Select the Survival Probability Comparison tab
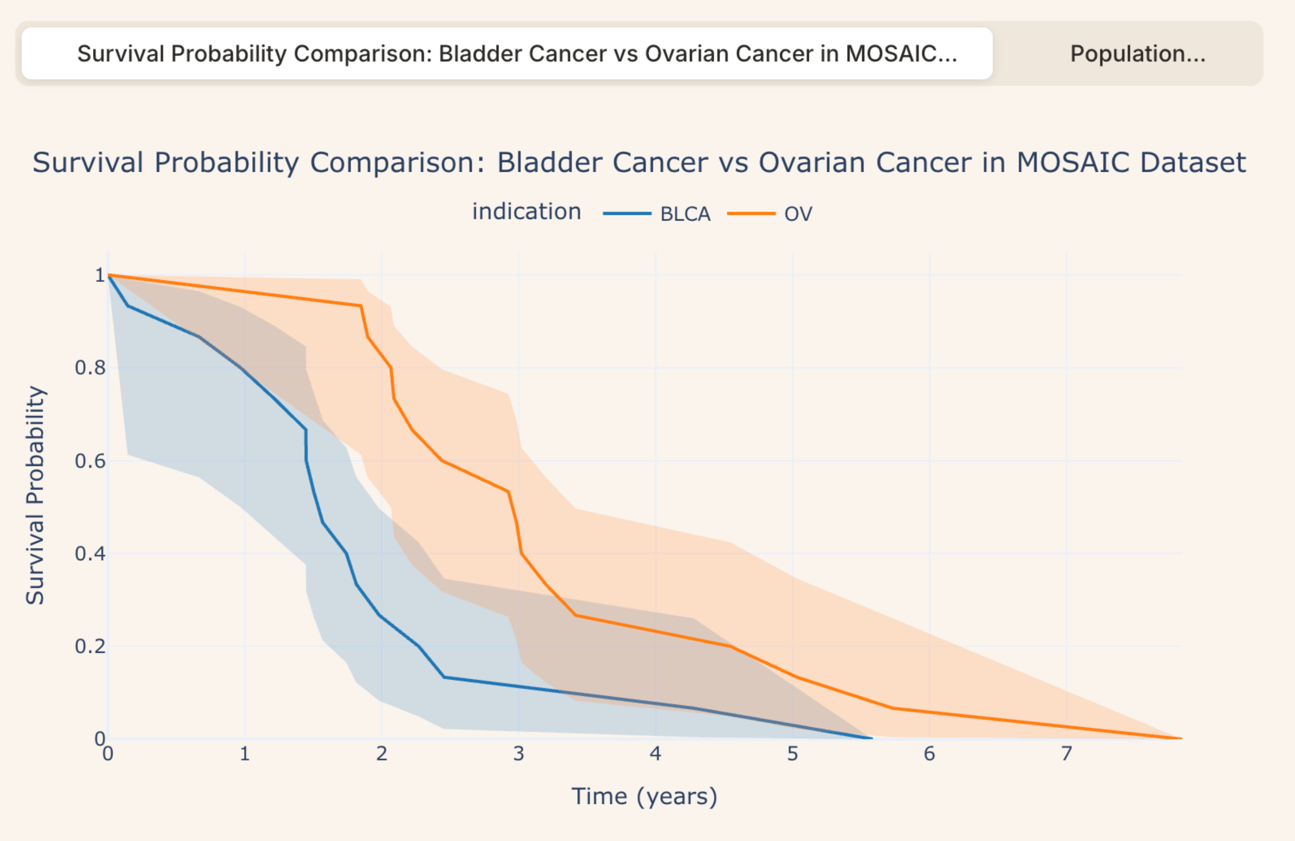The height and width of the screenshot is (841, 1295). coord(517,54)
